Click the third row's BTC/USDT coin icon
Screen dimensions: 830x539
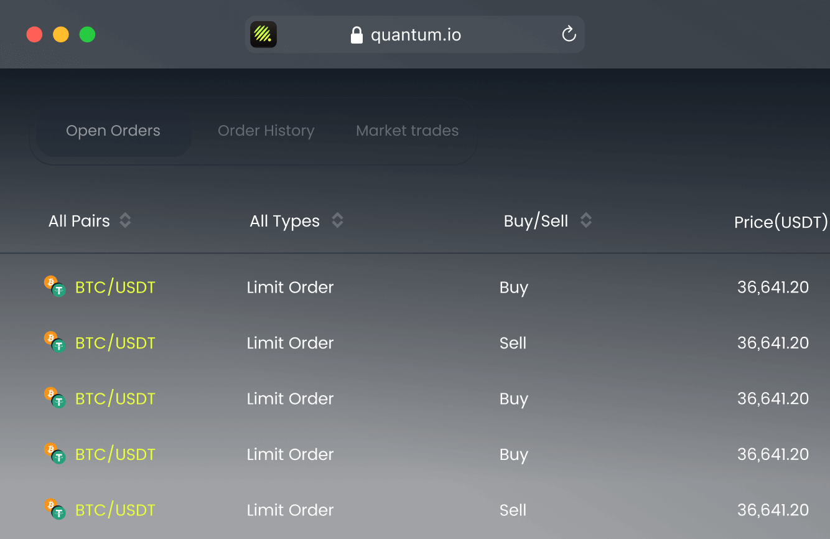click(55, 398)
